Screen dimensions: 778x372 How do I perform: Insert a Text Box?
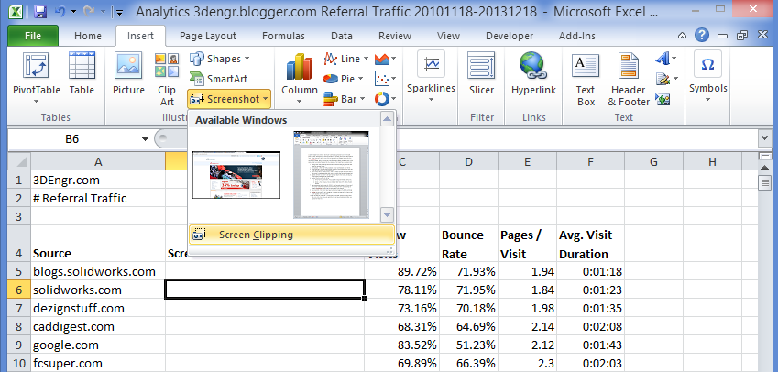pyautogui.click(x=586, y=80)
